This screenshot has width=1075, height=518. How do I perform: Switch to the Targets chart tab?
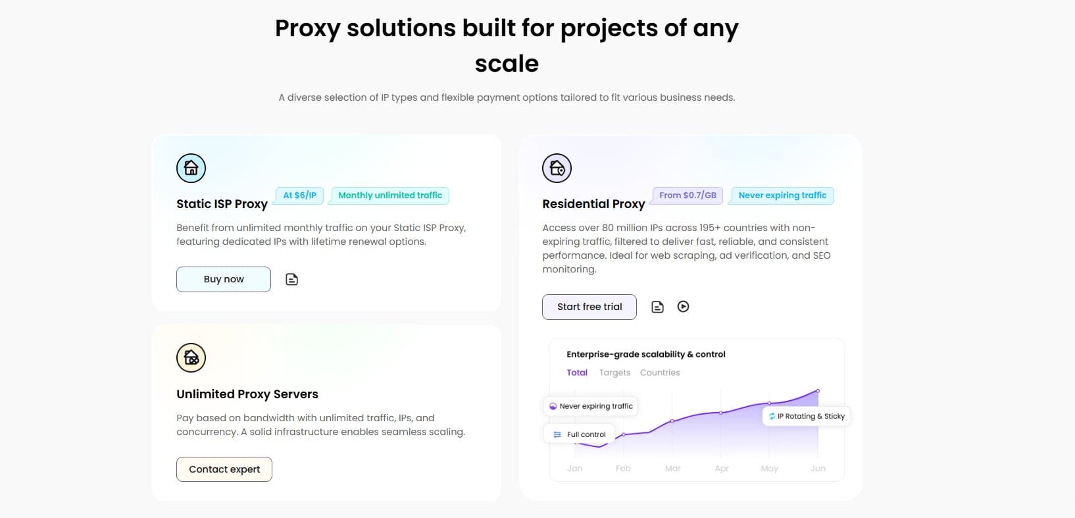pyautogui.click(x=614, y=373)
